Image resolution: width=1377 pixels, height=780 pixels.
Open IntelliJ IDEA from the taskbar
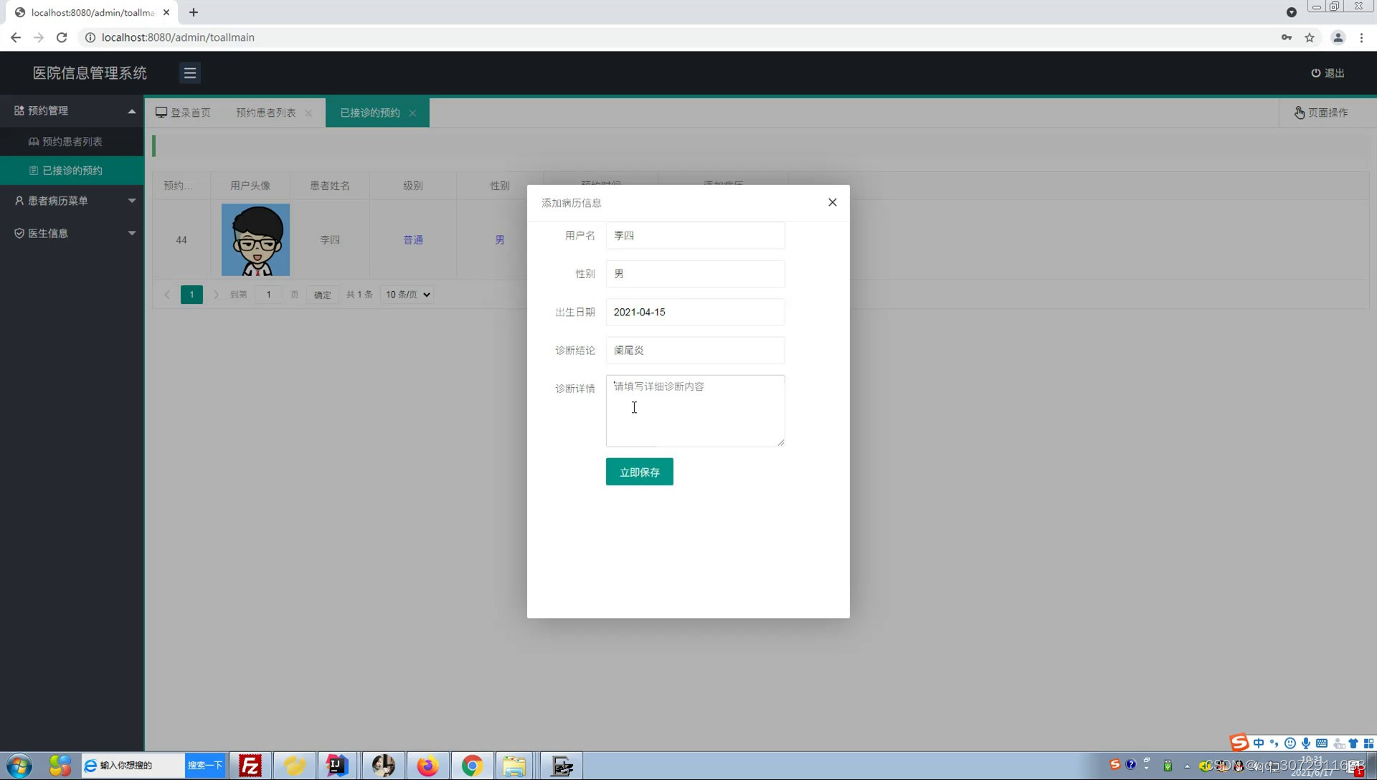tap(337, 766)
